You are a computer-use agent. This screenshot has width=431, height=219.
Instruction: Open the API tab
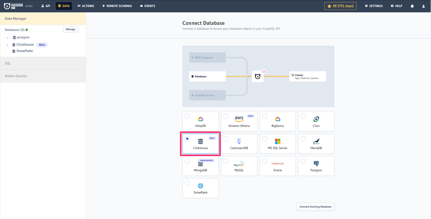(46, 6)
